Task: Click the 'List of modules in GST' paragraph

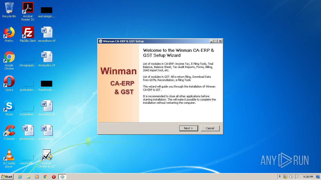Action: click(x=177, y=78)
